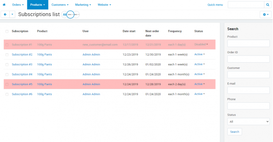The width and height of the screenshot is (273, 142).
Task: Open the Subscription #1 link
Action: click(22, 45)
